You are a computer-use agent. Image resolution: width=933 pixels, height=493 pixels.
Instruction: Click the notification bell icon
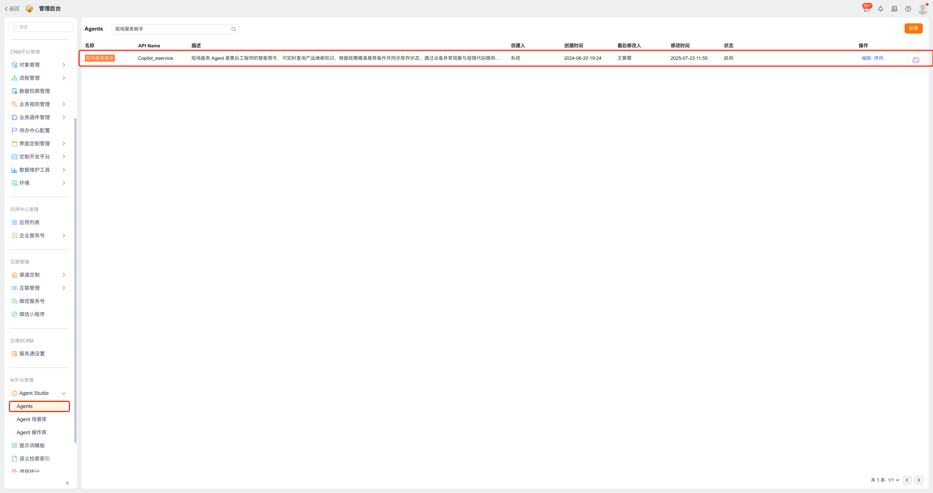coord(881,9)
